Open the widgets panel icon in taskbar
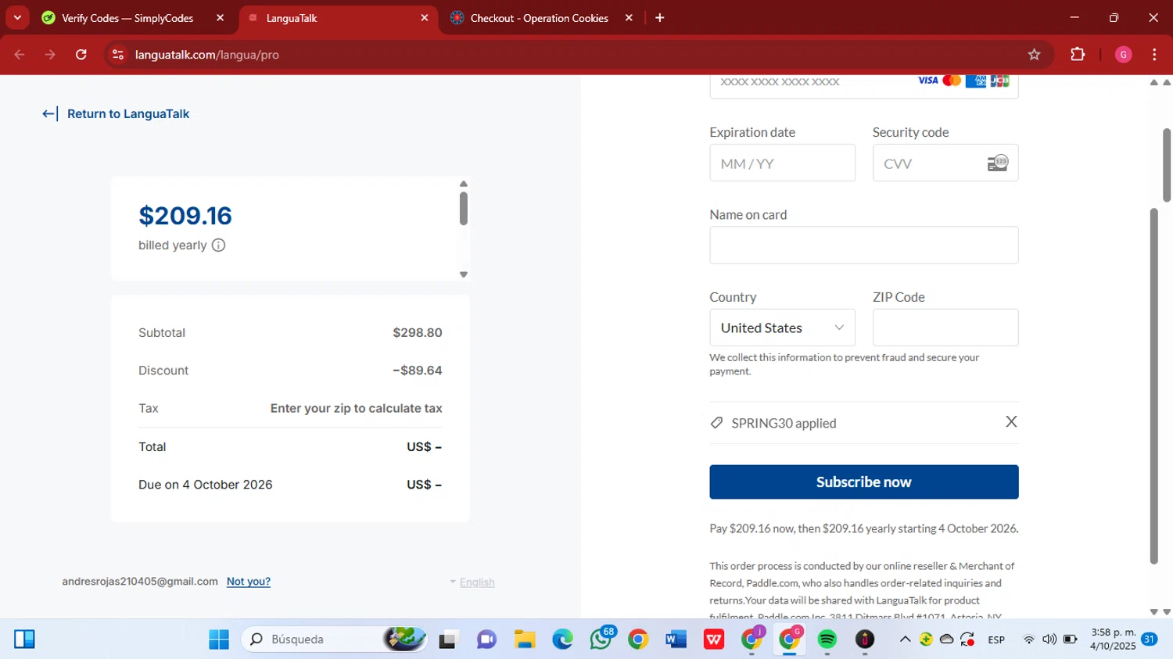1173x659 pixels. click(x=24, y=639)
